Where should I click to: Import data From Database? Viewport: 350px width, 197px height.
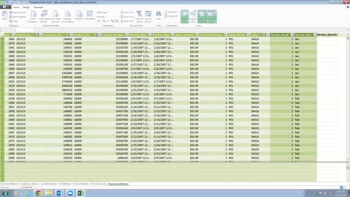(x=33, y=16)
